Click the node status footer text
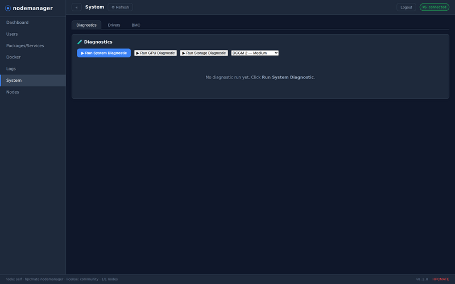455x284 pixels. (61, 279)
